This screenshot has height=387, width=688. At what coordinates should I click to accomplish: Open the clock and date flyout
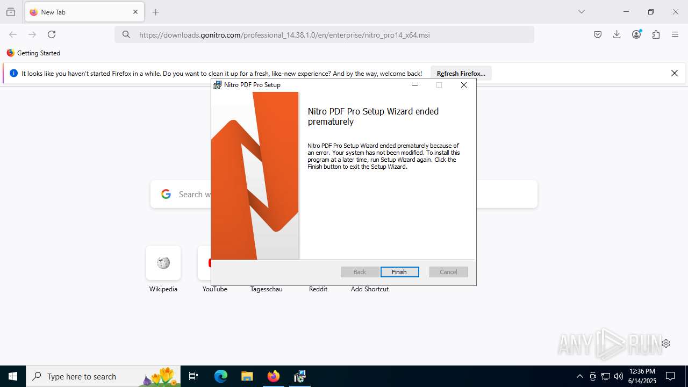(x=642, y=376)
